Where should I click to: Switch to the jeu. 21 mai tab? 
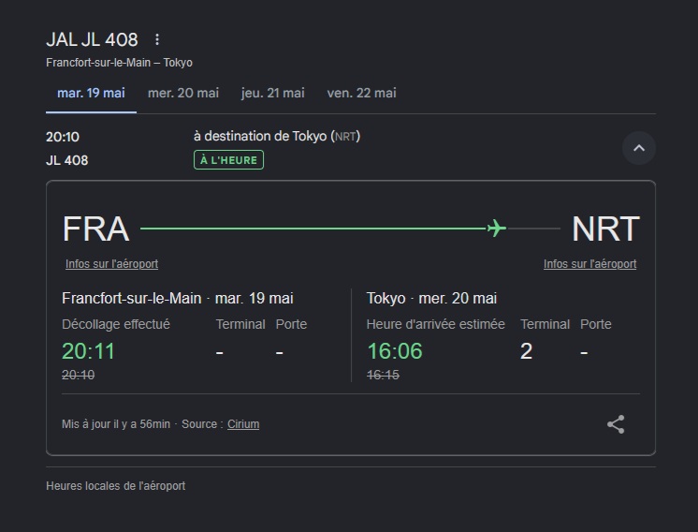tap(273, 93)
